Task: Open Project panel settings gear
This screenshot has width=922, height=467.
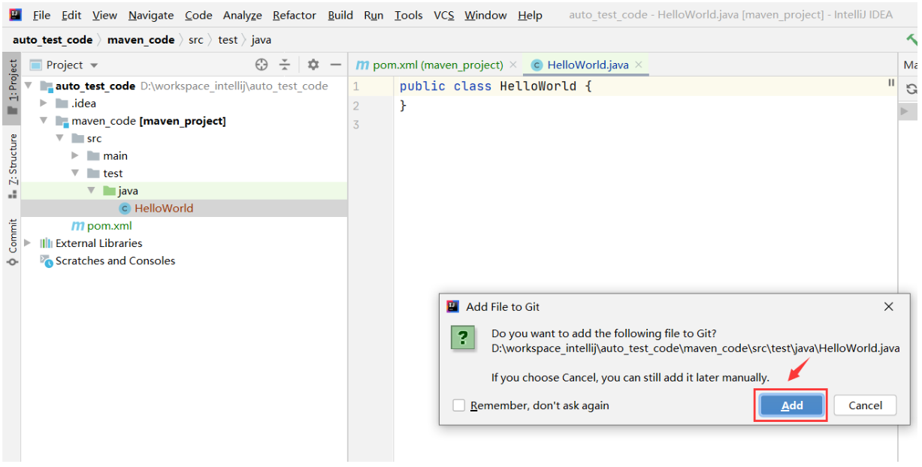Action: (x=313, y=65)
